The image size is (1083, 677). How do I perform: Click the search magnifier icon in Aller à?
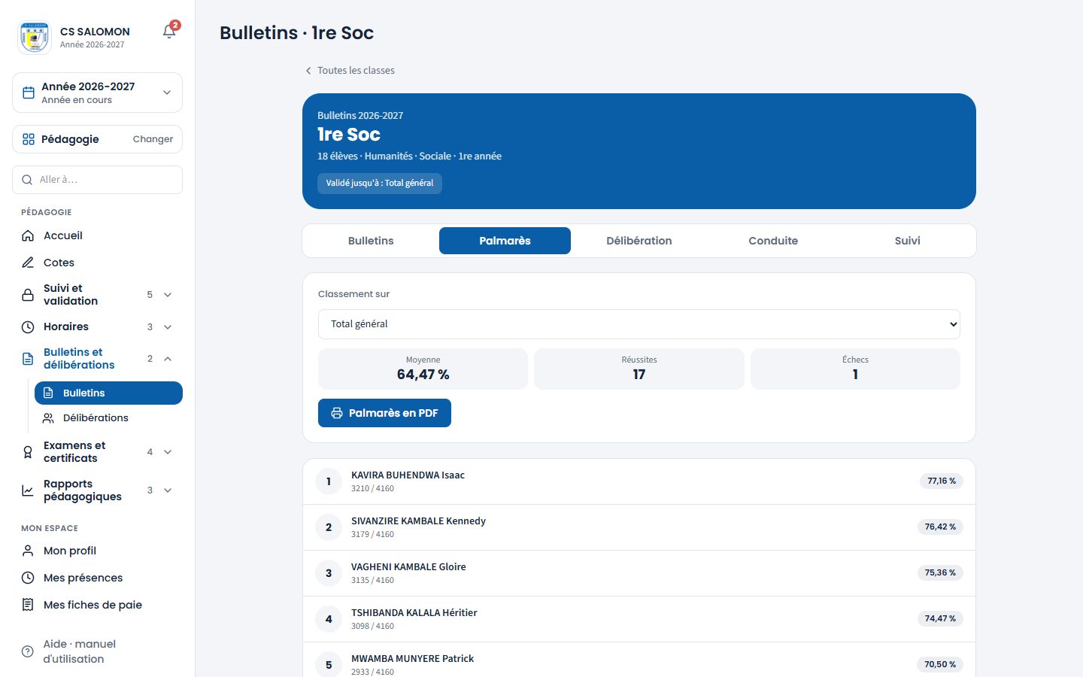point(27,180)
